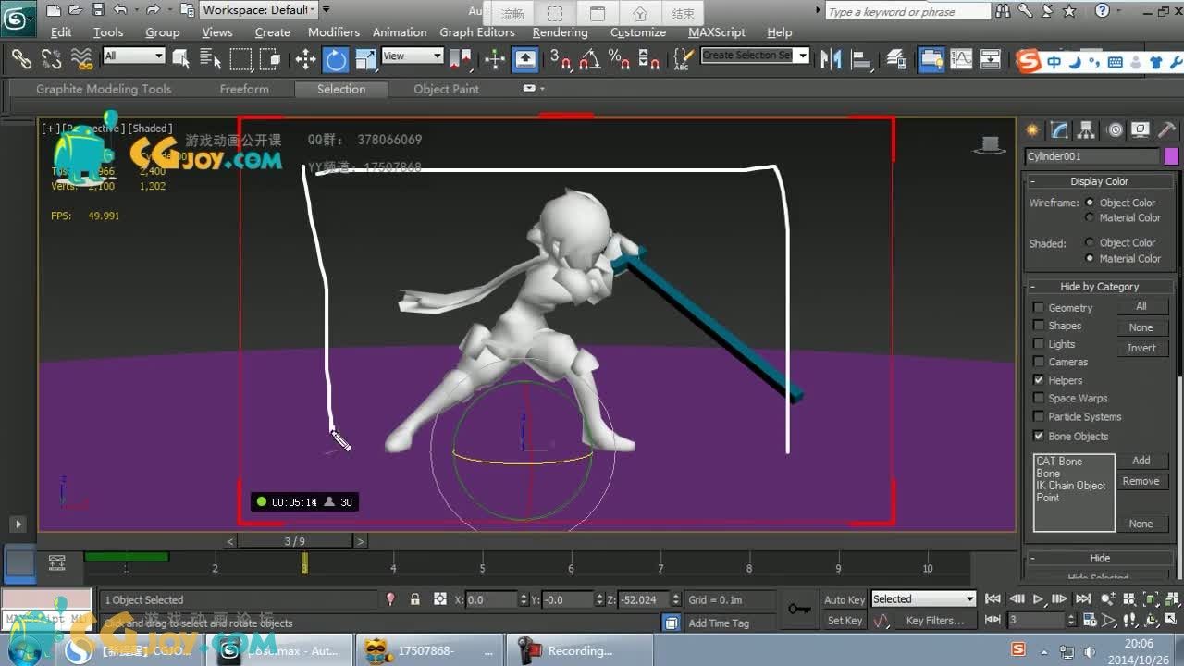
Task: Select Shaded Object Color radio
Action: click(1090, 243)
